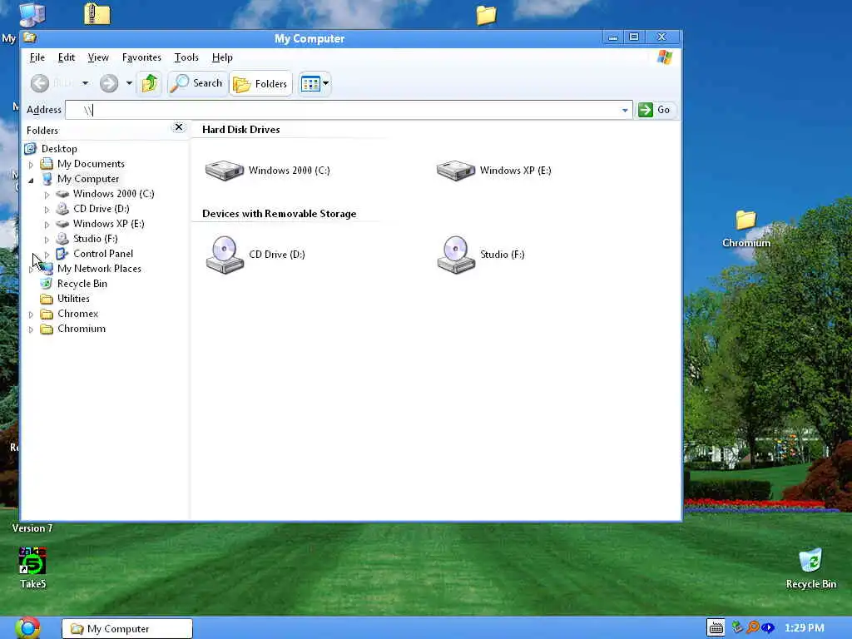Expand Windows 2000 (C:) tree node
852x639 pixels.
(47, 194)
